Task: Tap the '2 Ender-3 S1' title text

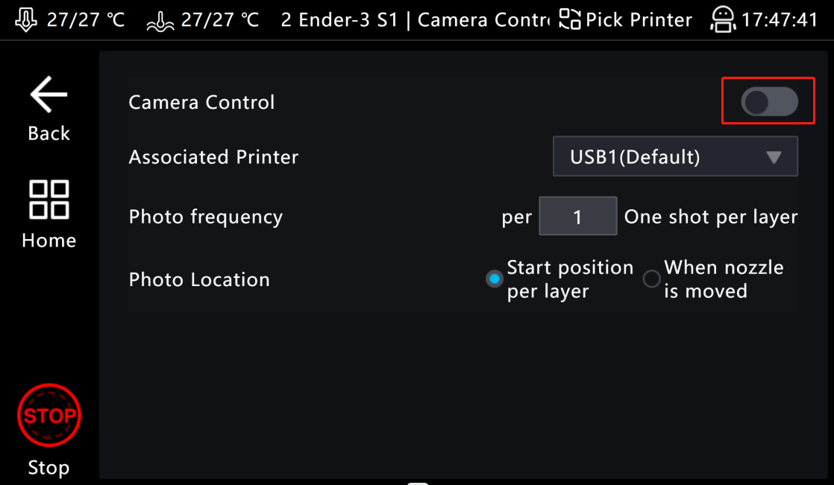Action: point(339,19)
